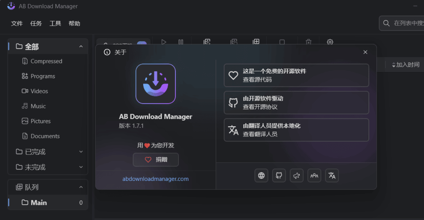424x220 pixels.
Task: Open the GitHub repository icon in About dialog
Action: click(x=279, y=175)
